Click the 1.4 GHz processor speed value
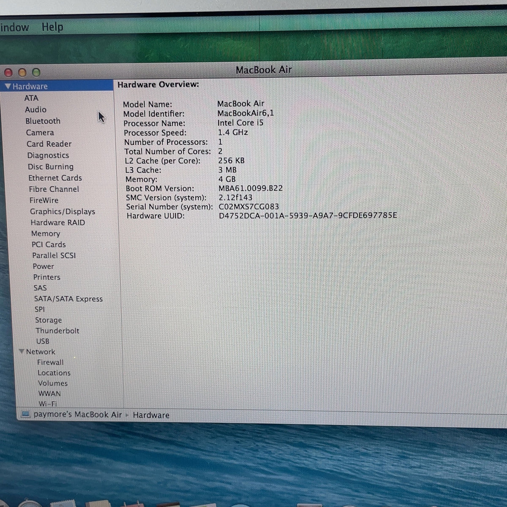The width and height of the screenshot is (507, 507). click(233, 132)
